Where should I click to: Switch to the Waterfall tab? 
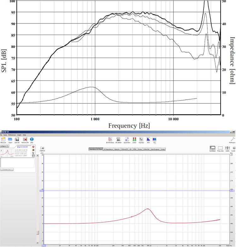(146, 149)
